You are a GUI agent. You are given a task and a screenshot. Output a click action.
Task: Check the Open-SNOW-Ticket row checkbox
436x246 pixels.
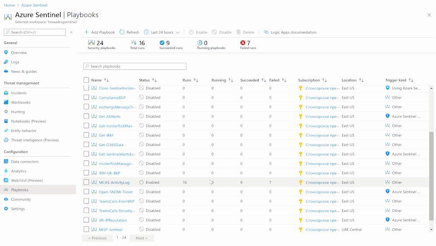pyautogui.click(x=86, y=192)
